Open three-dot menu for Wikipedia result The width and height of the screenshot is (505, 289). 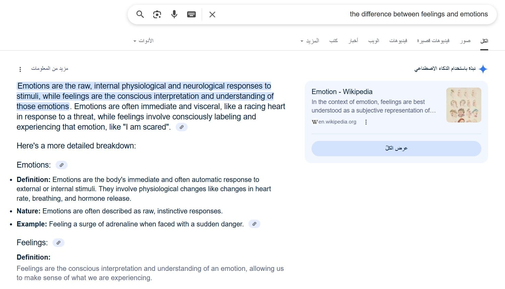pyautogui.click(x=366, y=122)
